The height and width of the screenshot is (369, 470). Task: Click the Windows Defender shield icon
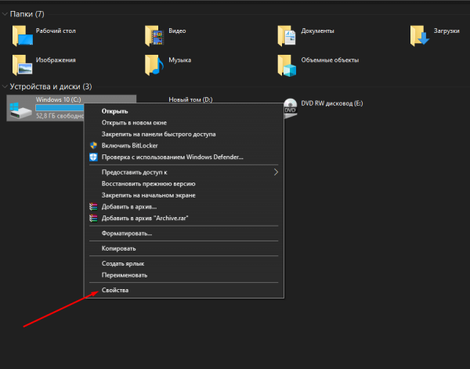pos(93,157)
